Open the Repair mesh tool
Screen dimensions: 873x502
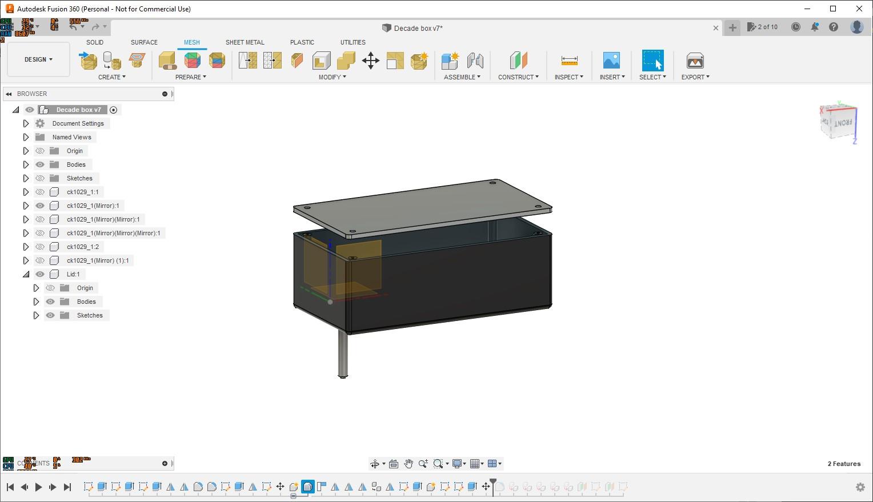click(x=167, y=61)
